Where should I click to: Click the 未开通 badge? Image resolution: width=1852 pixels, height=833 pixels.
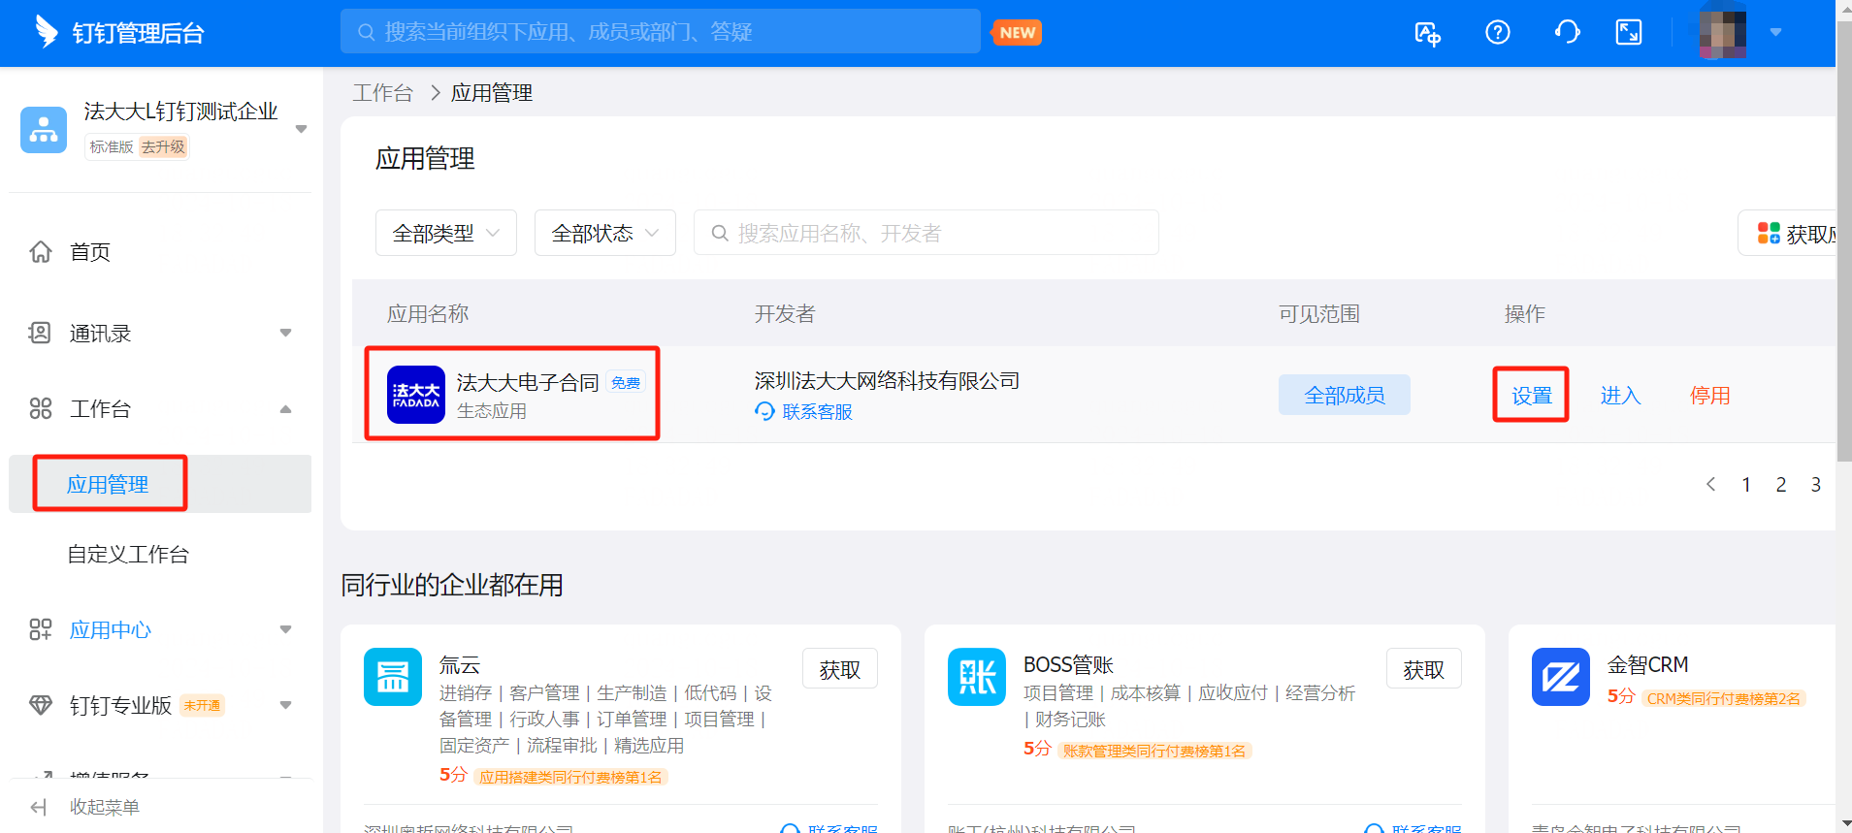(203, 706)
